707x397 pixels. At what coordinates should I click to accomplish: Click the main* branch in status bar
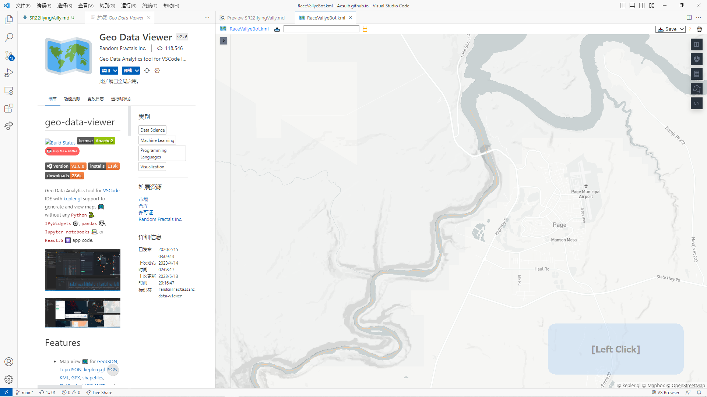[x=25, y=392]
